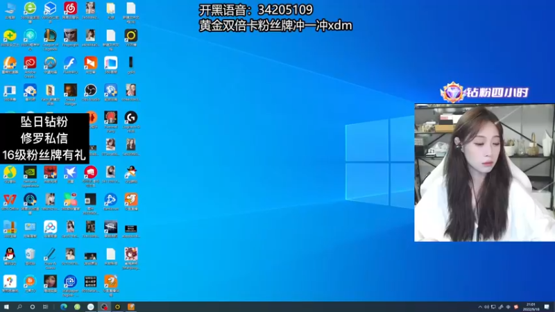The width and height of the screenshot is (555, 312).
Task: Open QQ Music desktop shortcut
Action: pos(10,175)
